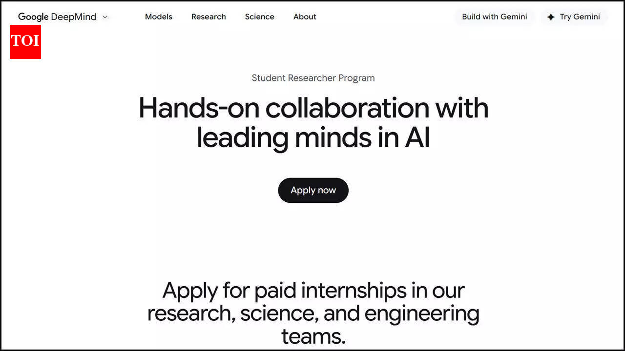625x351 pixels.
Task: Click the Build with Gemini button
Action: click(494, 17)
